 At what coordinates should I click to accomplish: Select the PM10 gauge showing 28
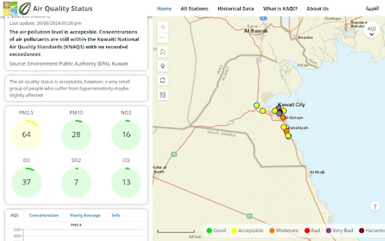click(x=76, y=135)
